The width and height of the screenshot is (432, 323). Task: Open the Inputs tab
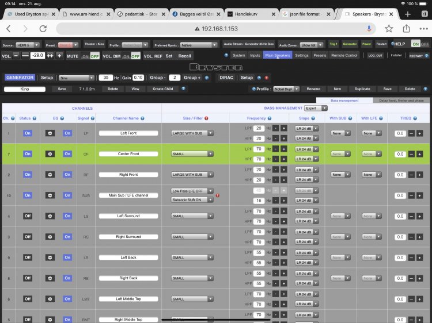click(255, 56)
